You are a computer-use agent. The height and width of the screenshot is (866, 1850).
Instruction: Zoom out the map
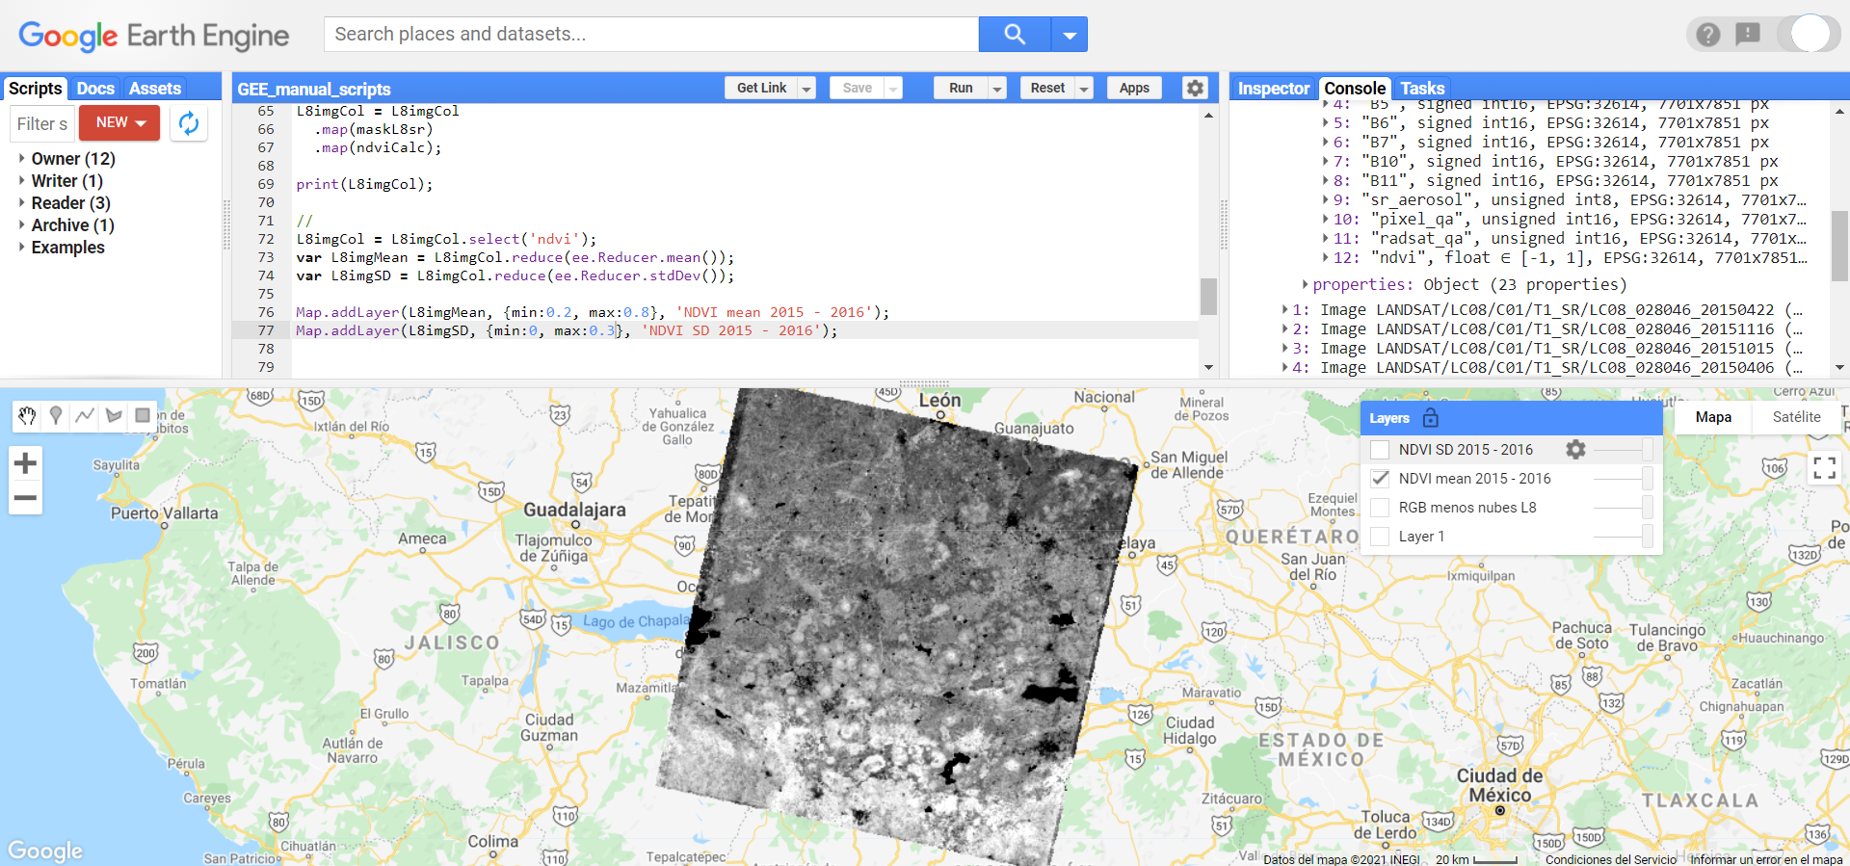coord(26,498)
